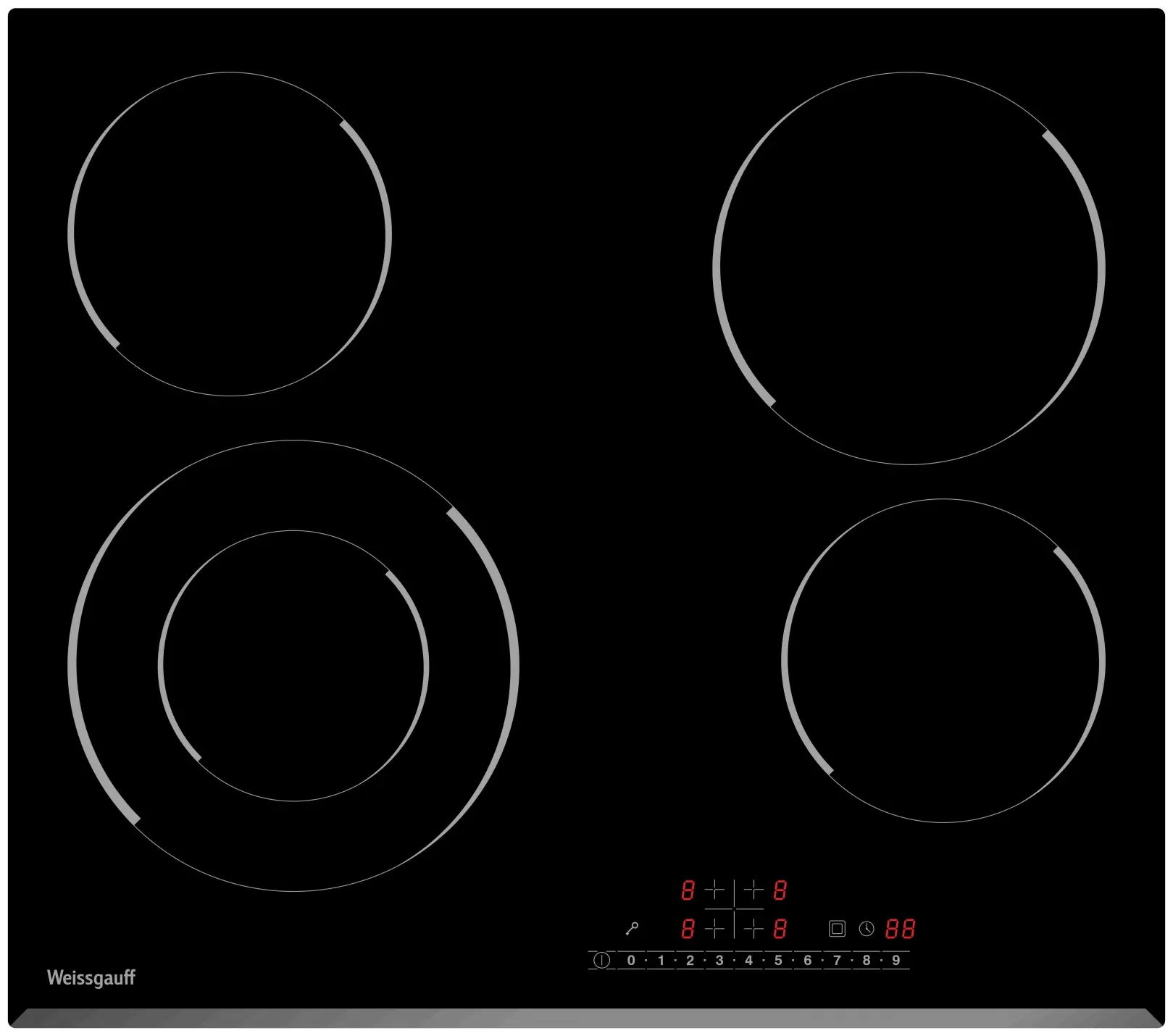Tap the bottom-left red heat level display
This screenshot has width=1173, height=1036.
(x=688, y=928)
